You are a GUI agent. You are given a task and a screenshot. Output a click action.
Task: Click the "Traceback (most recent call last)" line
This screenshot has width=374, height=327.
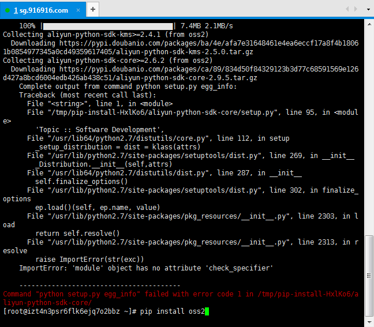tap(88, 95)
